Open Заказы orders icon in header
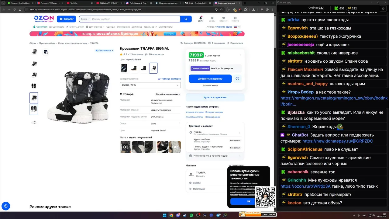This screenshot has width=389, height=219. 212,19
